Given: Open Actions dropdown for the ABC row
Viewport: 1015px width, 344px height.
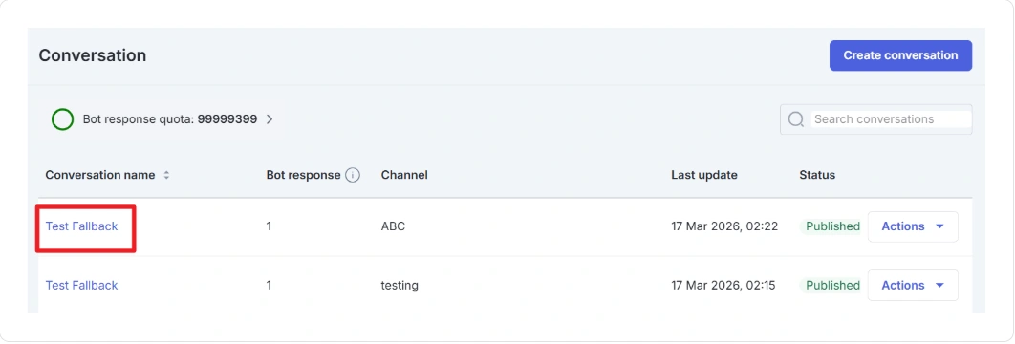Looking at the screenshot, I should pyautogui.click(x=913, y=226).
